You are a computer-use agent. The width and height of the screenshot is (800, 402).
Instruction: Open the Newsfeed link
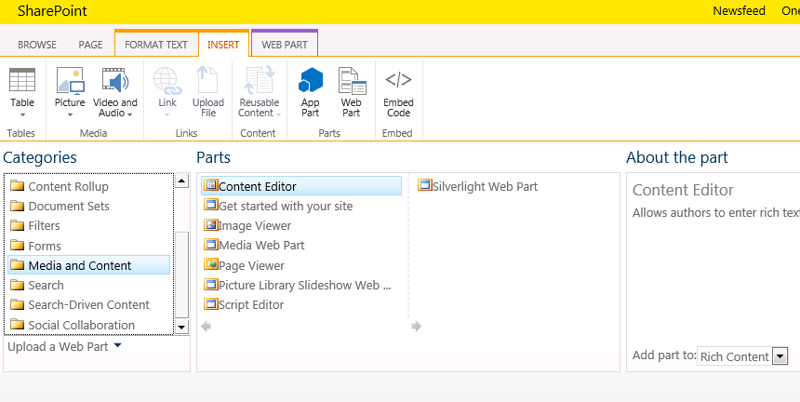tap(739, 11)
